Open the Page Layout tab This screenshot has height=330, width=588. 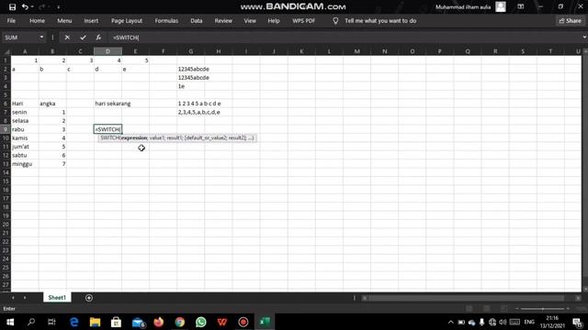pyautogui.click(x=127, y=20)
